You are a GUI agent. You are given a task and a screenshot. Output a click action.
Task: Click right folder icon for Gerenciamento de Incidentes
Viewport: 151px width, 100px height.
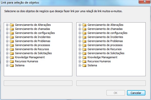tap(84, 37)
